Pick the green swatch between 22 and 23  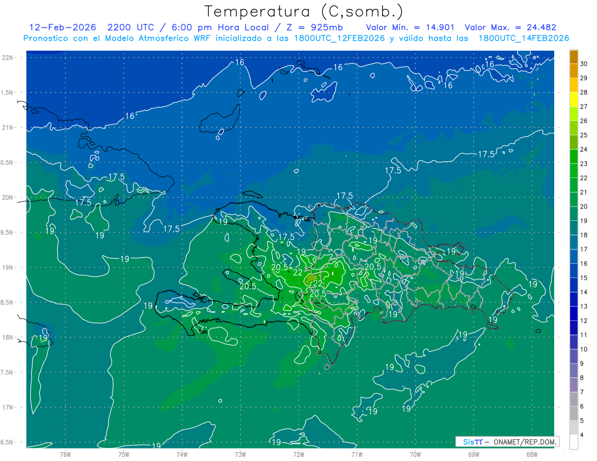[x=574, y=171]
